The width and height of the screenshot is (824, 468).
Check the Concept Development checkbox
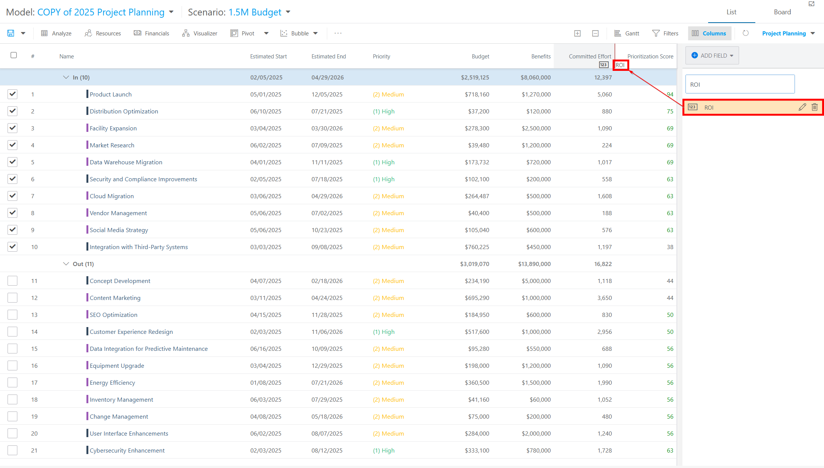coord(12,281)
